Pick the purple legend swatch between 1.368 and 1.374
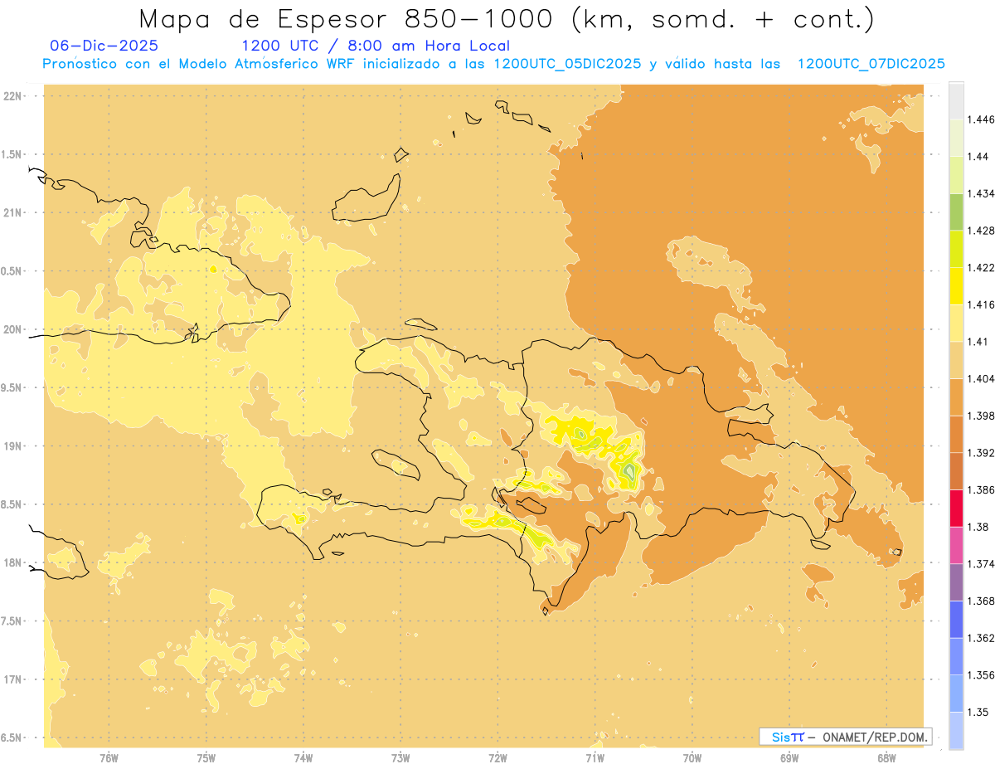The image size is (995, 769). pos(956,582)
